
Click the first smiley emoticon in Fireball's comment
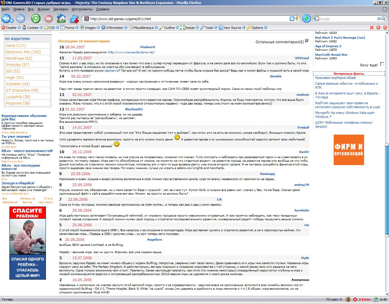point(177,138)
